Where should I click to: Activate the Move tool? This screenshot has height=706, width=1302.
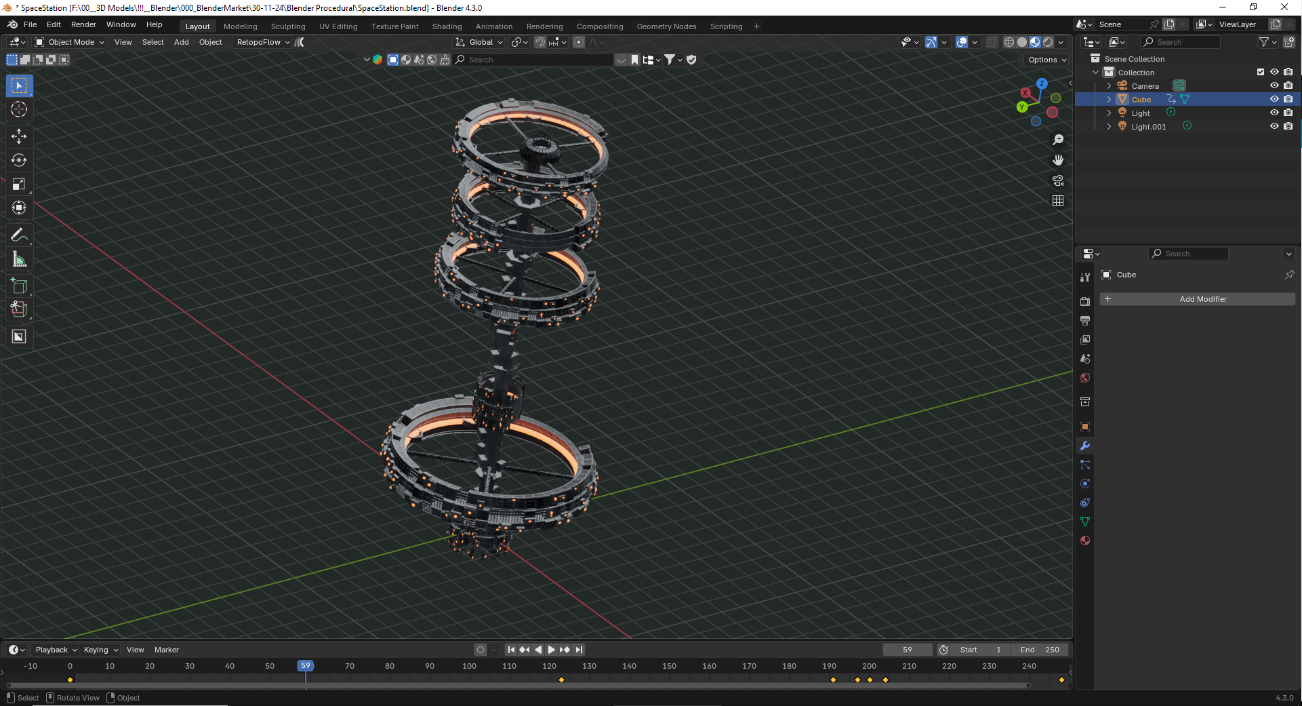pos(19,136)
